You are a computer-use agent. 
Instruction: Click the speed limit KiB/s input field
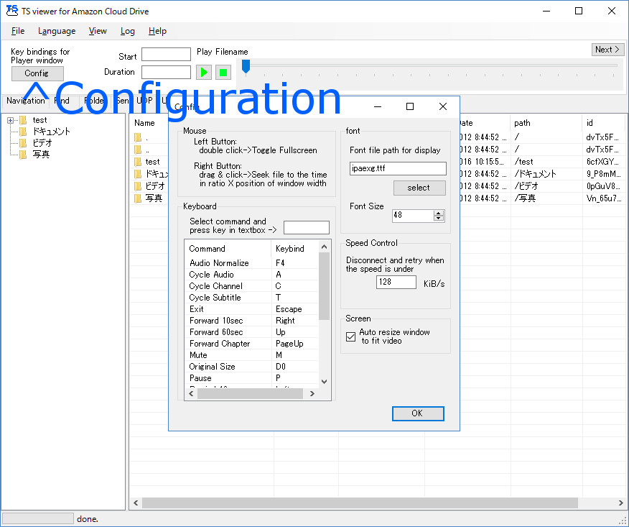tap(396, 283)
